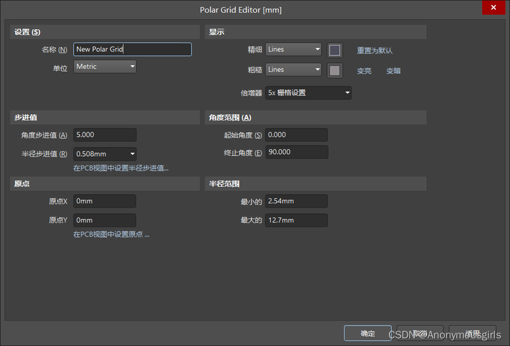Click the coarse grid color swatch

[x=335, y=71]
